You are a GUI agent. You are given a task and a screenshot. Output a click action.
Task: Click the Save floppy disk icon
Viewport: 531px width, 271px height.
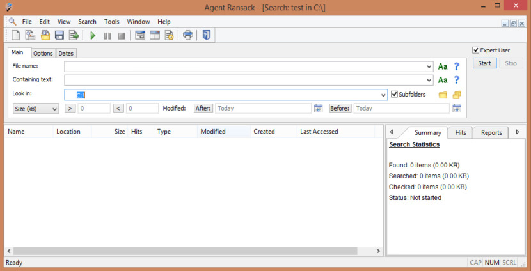pos(59,35)
